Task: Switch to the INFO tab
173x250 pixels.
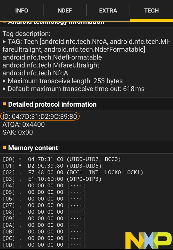Action: 22,11
